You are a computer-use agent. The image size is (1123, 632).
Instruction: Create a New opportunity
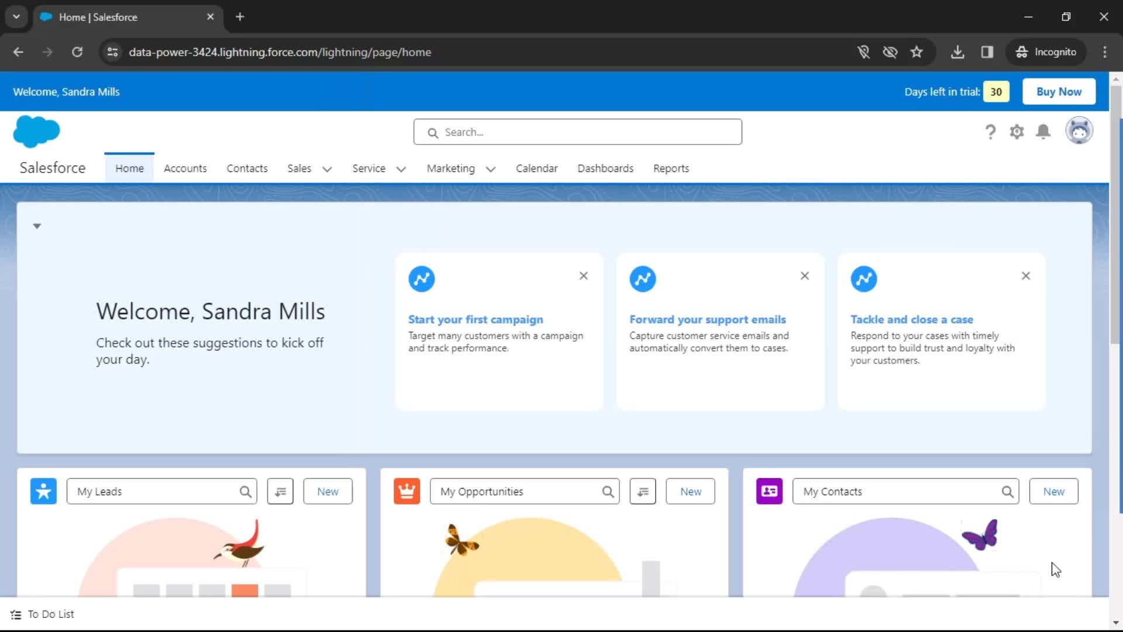690,492
